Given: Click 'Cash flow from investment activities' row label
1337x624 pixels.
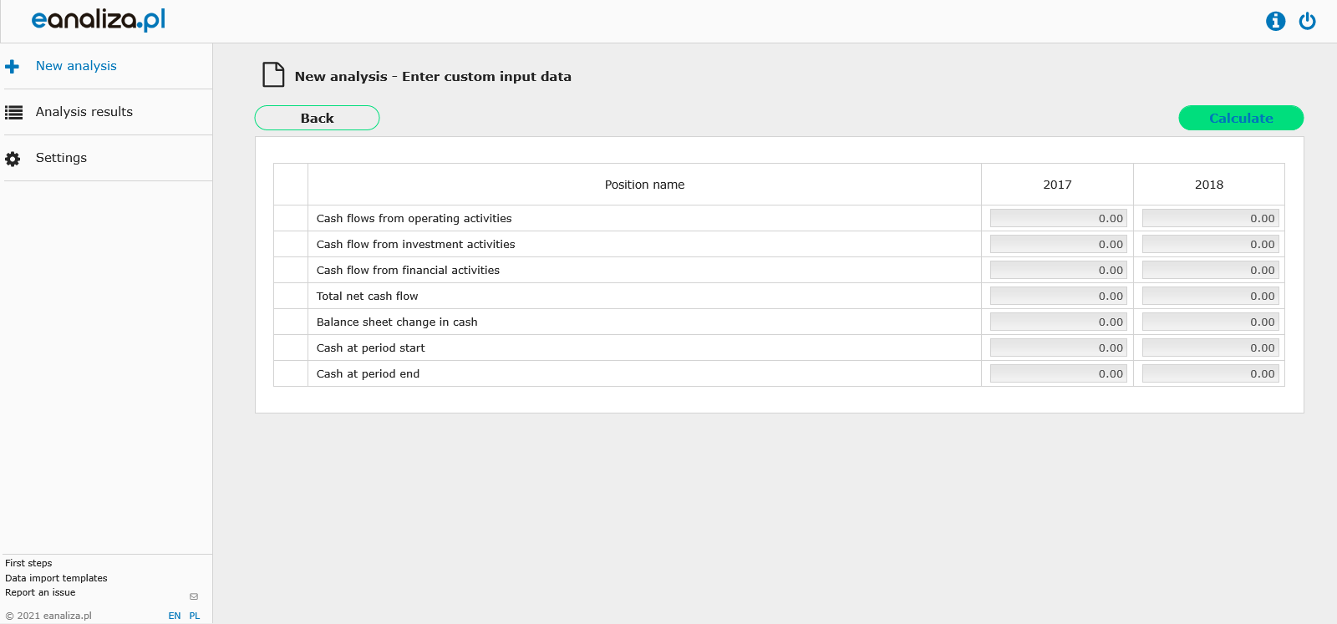Looking at the screenshot, I should [x=415, y=244].
